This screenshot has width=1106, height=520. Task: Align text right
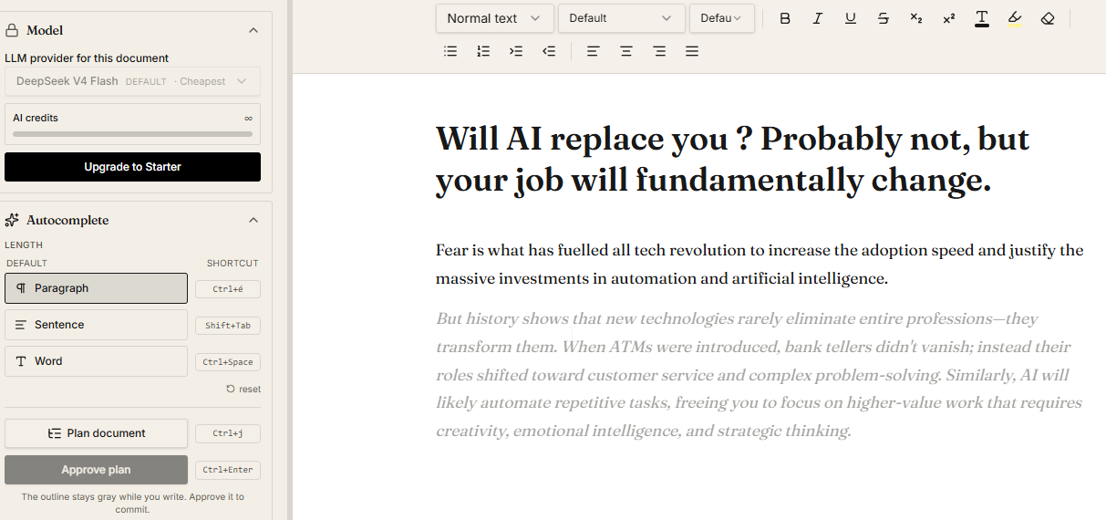(x=659, y=51)
